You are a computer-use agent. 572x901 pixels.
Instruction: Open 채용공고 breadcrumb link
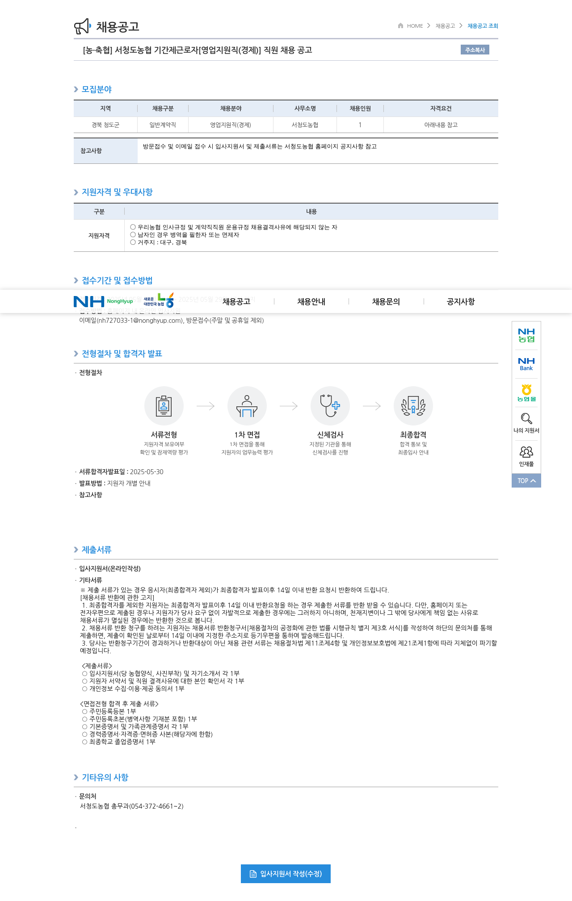445,26
